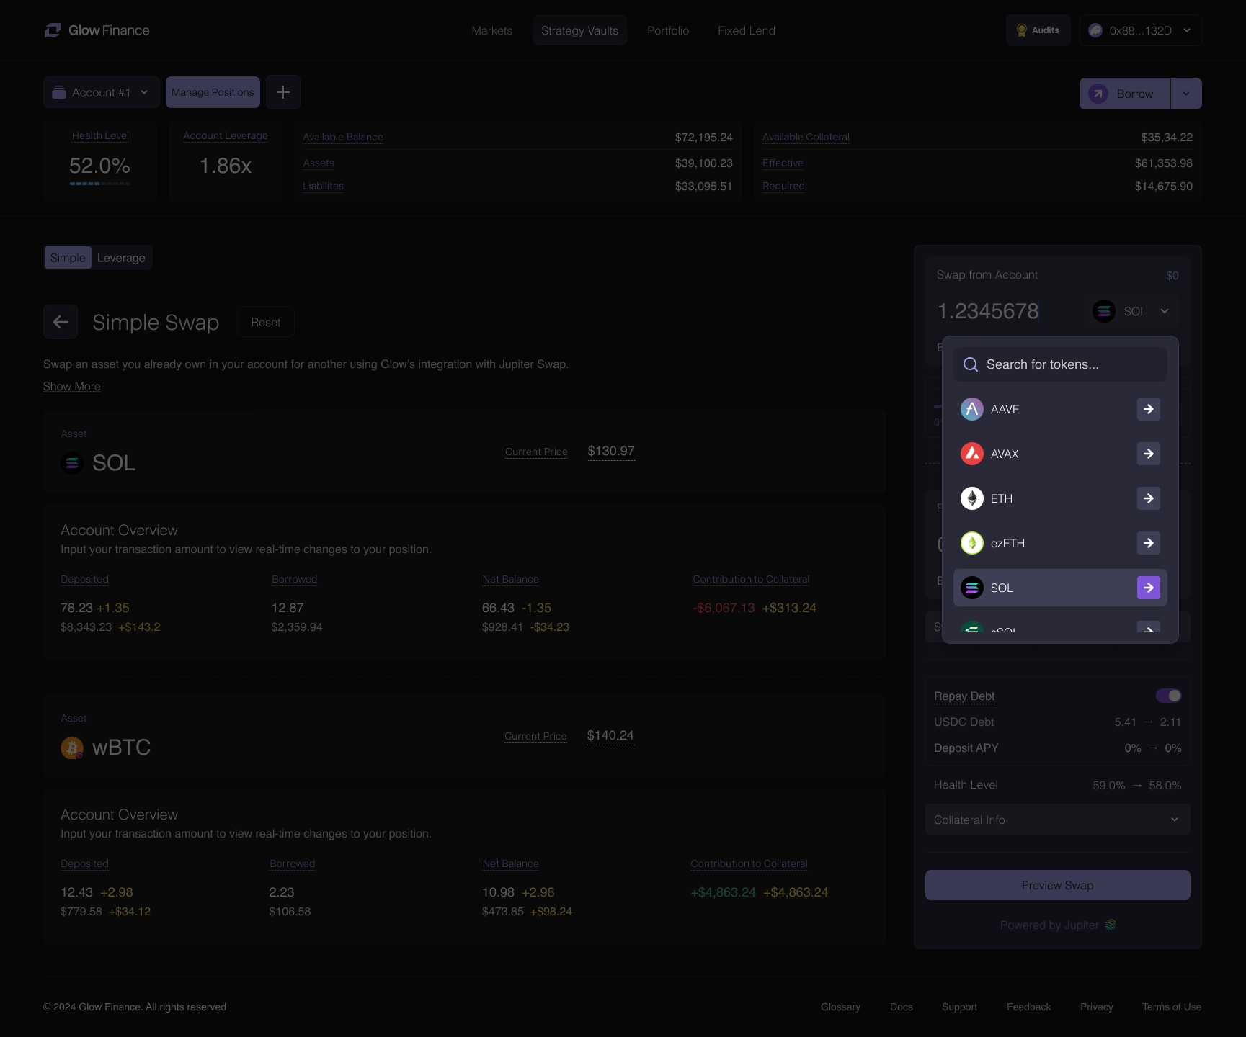Expand the Collateral Info section

pyautogui.click(x=1056, y=820)
